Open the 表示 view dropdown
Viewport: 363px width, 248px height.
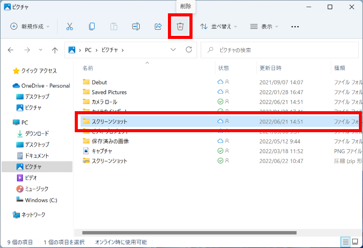pyautogui.click(x=264, y=27)
